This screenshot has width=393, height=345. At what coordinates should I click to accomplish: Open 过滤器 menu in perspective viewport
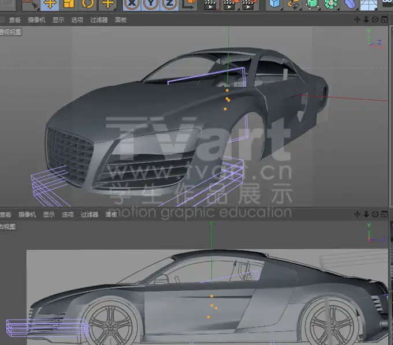click(x=99, y=20)
